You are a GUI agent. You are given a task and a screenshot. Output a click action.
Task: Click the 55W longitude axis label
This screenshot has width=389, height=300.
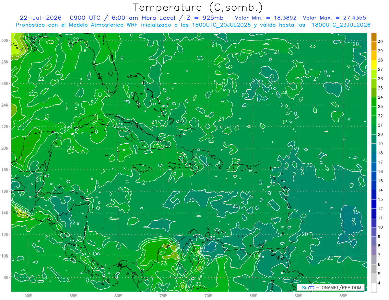(343, 296)
